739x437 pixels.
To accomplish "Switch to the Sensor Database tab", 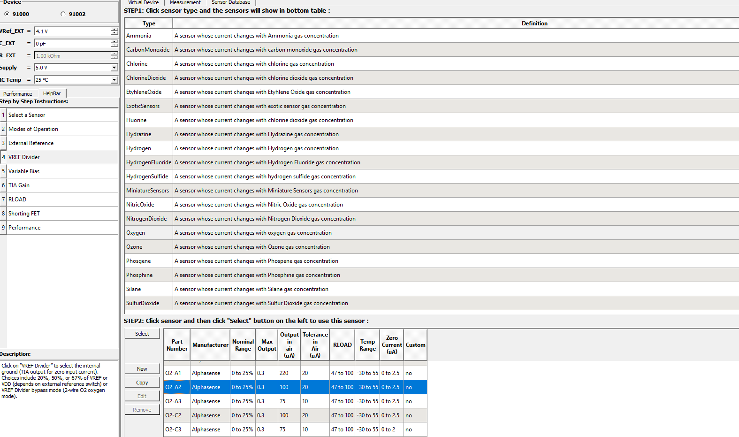I will click(x=231, y=2).
